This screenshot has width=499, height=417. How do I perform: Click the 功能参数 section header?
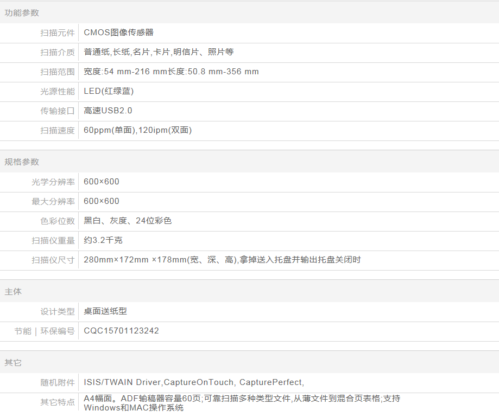pos(22,13)
